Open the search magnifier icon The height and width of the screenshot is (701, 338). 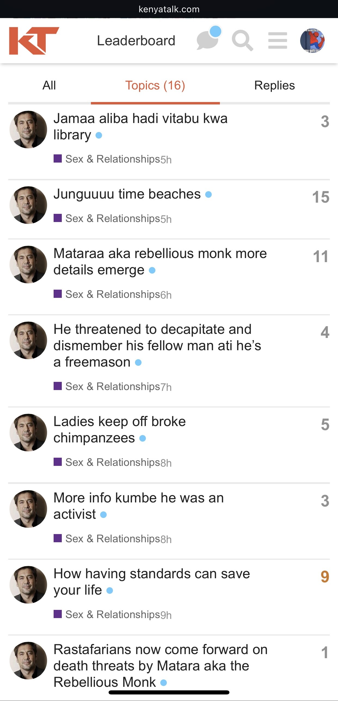(242, 41)
